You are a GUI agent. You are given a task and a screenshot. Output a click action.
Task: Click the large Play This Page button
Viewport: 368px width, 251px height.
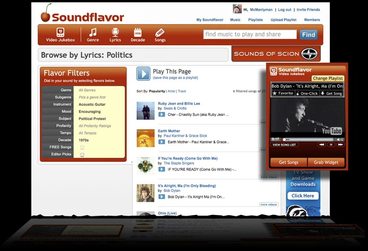pos(144,74)
